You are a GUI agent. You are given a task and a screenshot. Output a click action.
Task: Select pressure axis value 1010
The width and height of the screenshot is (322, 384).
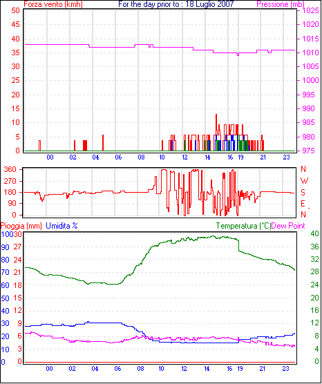(311, 52)
